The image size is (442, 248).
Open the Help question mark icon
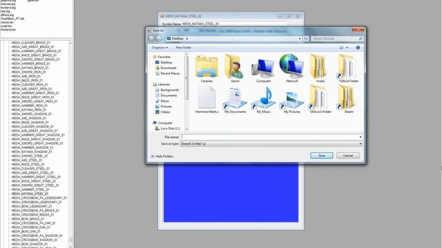[x=358, y=48]
